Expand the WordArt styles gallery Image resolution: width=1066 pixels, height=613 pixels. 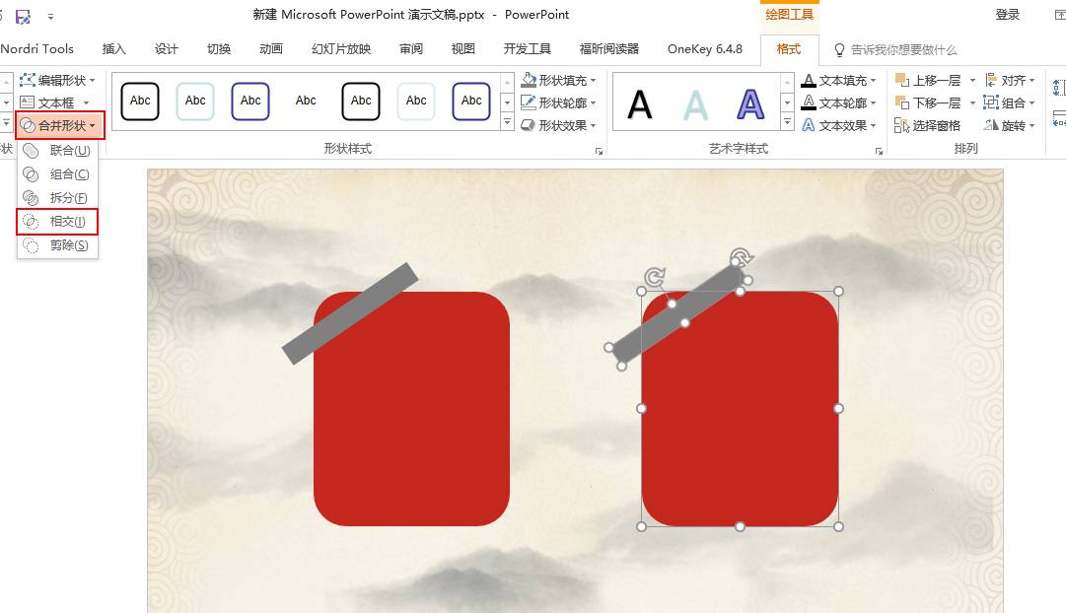[787, 122]
